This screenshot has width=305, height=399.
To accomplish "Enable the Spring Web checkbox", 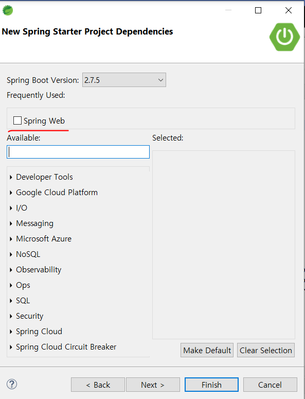I will pos(17,120).
